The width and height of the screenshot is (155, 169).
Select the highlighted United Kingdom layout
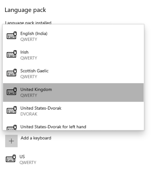pyautogui.click(x=73, y=92)
